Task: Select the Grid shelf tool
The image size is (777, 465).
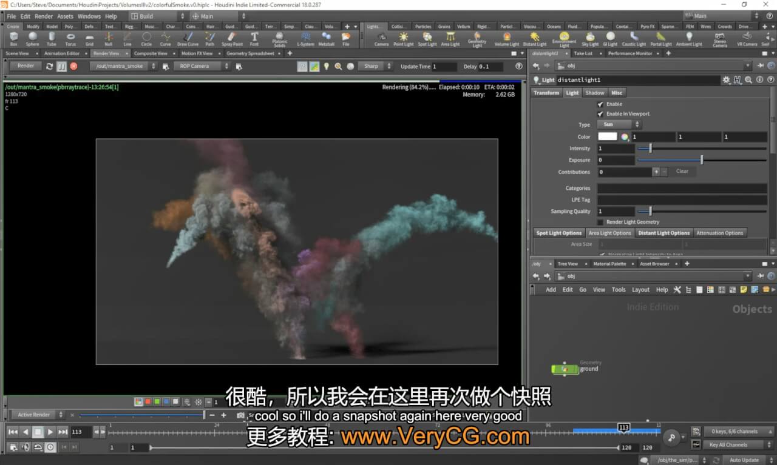Action: [89, 39]
